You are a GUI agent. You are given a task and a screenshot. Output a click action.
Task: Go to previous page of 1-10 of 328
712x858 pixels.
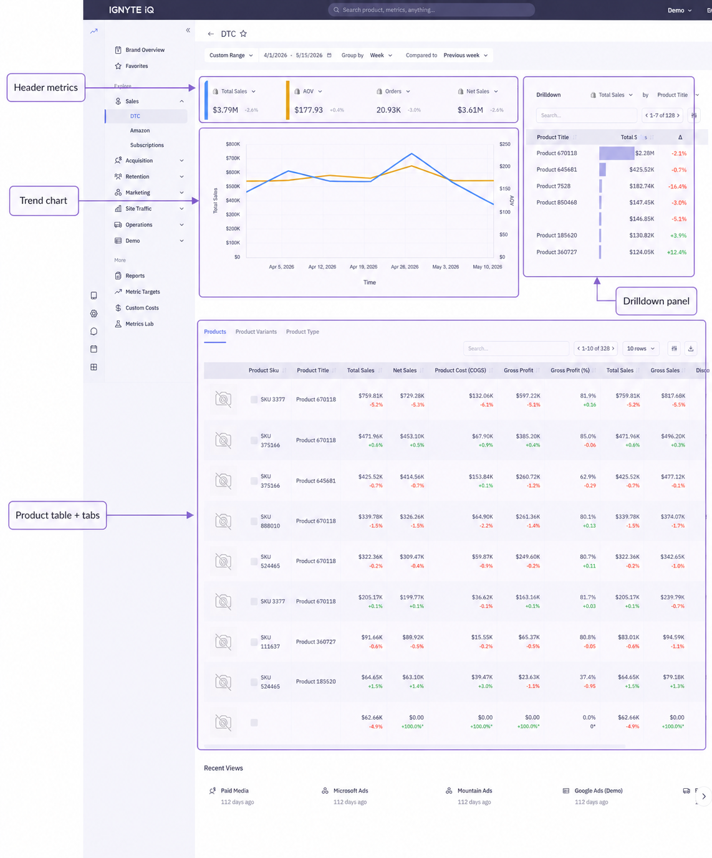pyautogui.click(x=579, y=348)
